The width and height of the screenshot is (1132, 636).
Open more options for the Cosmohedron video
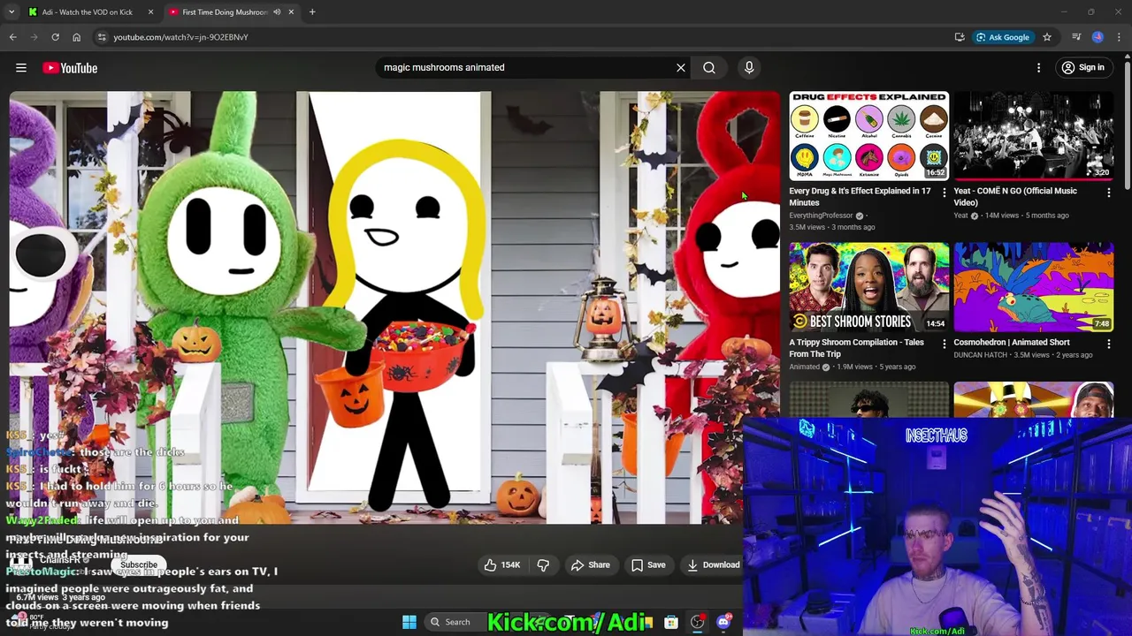1108,343
